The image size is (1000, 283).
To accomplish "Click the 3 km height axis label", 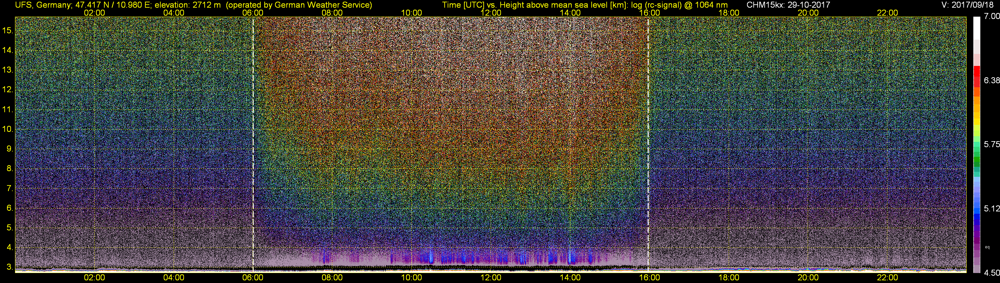I will point(9,267).
